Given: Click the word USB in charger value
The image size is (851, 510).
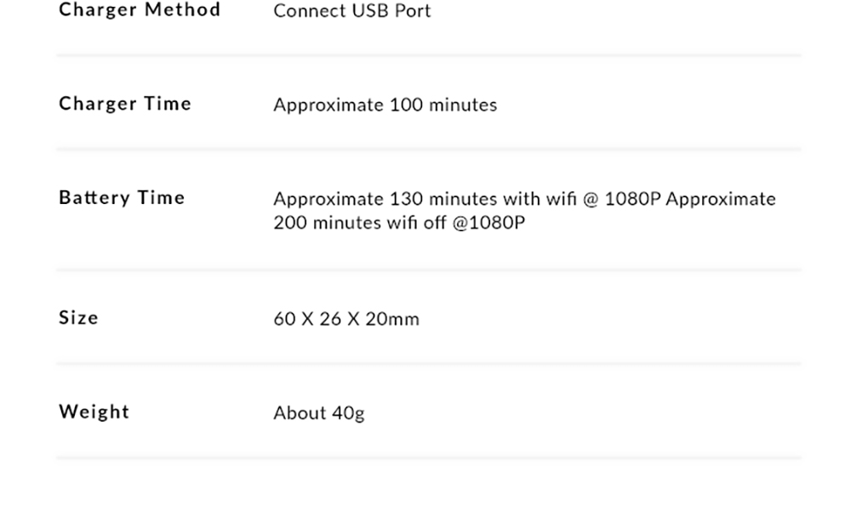Looking at the screenshot, I should (371, 11).
